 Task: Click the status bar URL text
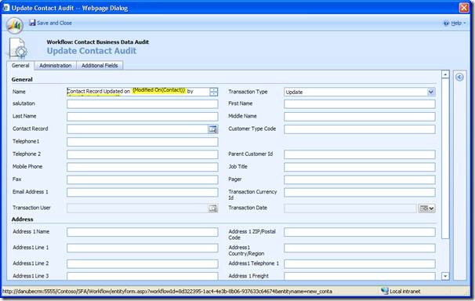tap(167, 292)
